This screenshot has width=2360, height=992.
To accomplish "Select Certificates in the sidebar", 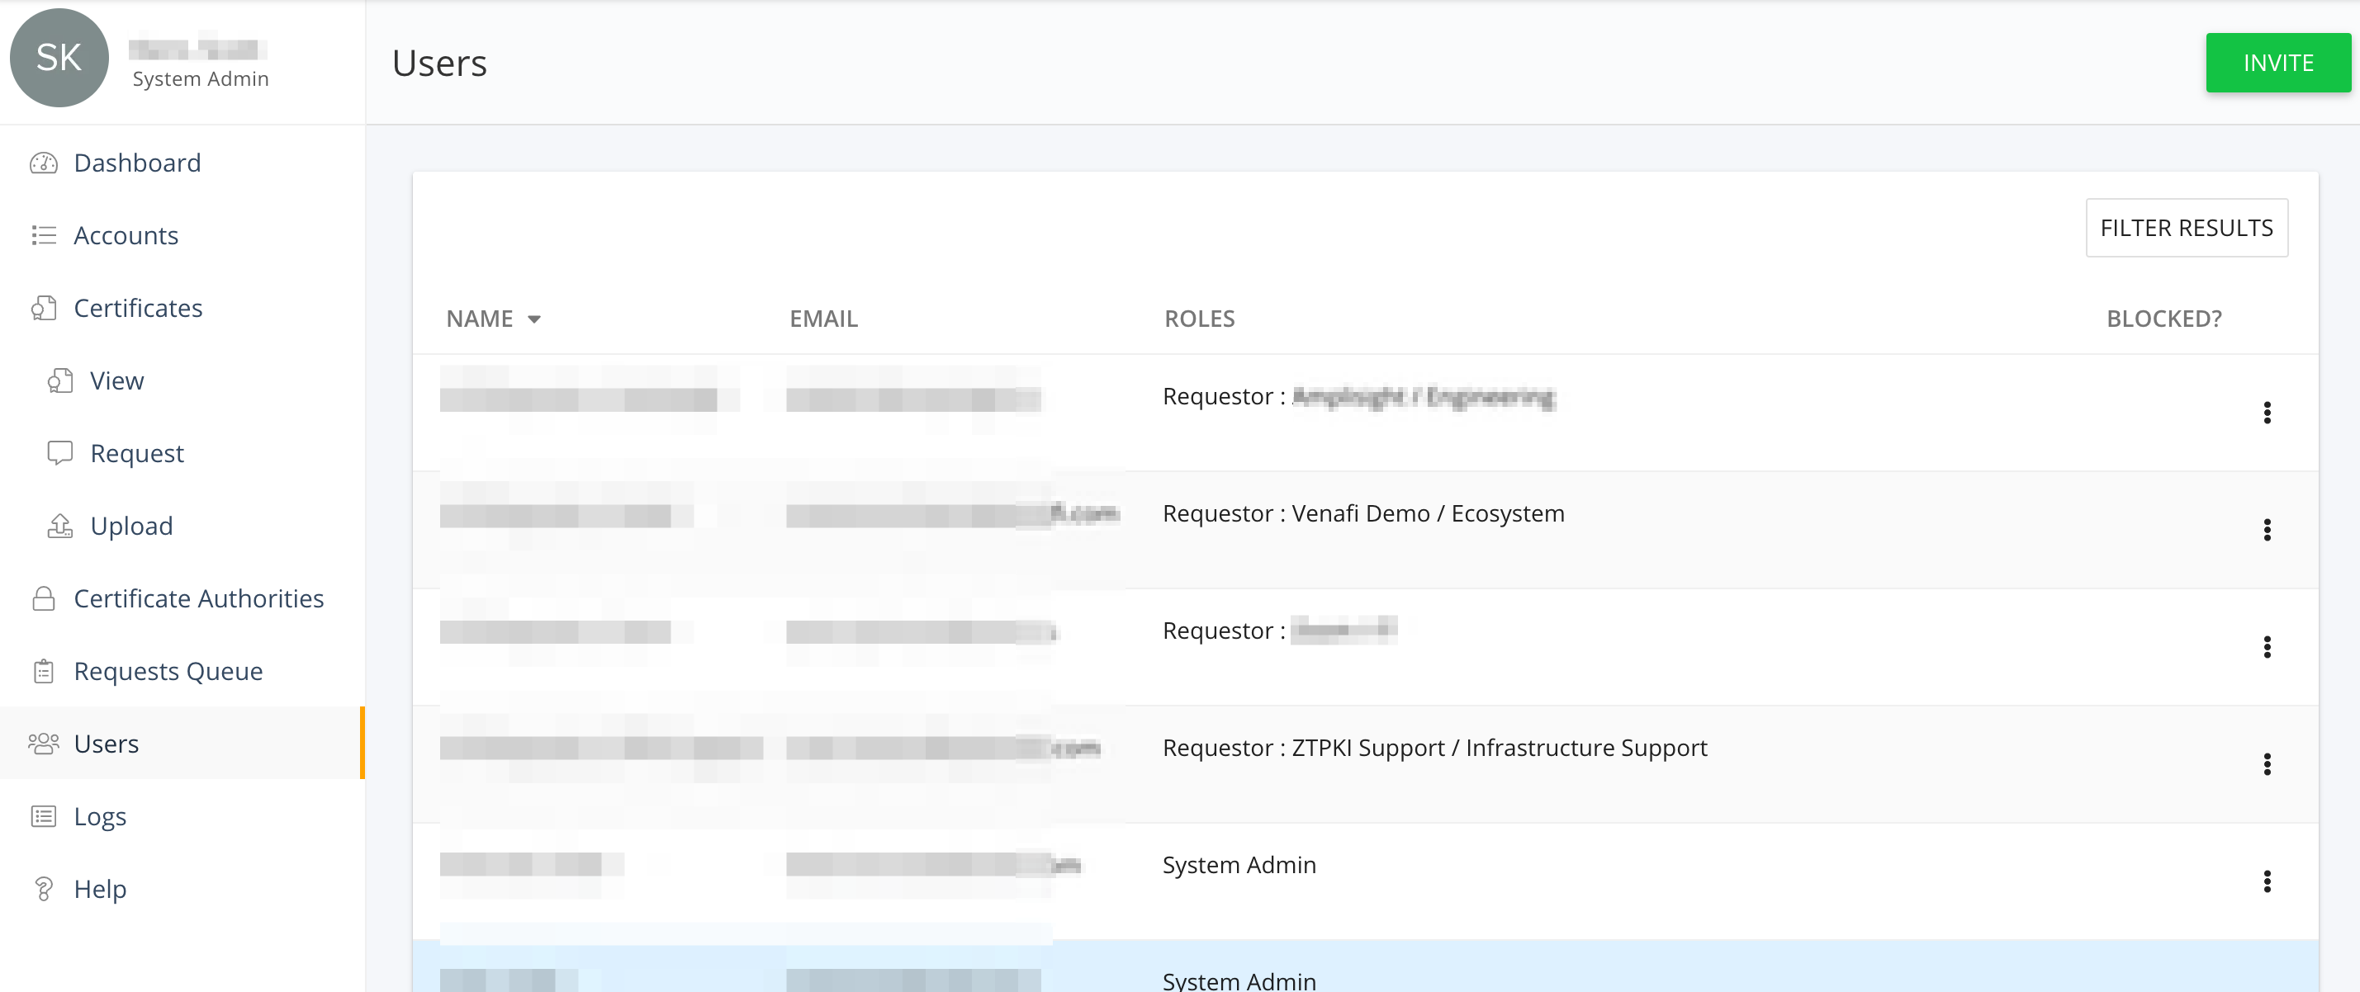I will pos(182,308).
